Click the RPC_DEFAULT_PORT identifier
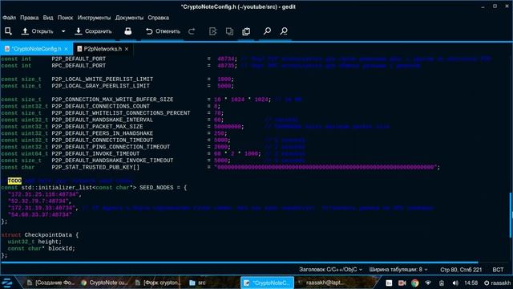 click(x=79, y=66)
